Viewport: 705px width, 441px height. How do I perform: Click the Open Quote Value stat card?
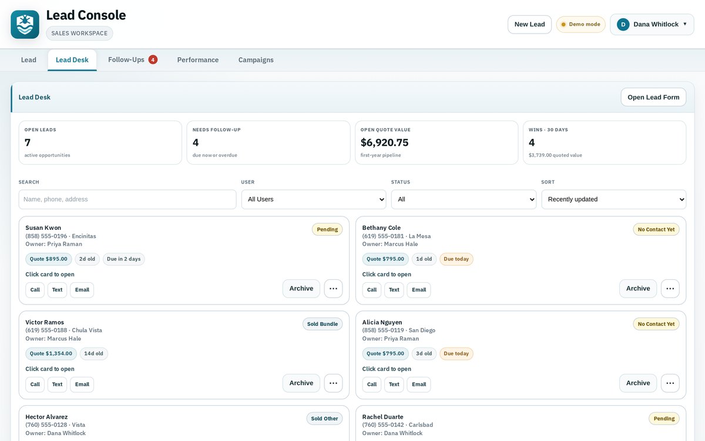point(437,143)
